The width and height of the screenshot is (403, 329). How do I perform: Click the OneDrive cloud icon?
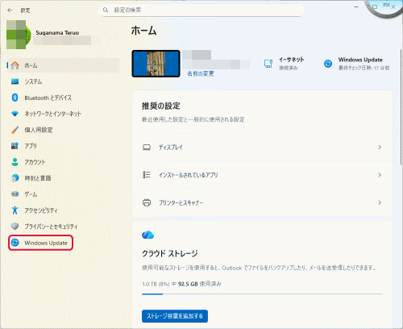tap(147, 235)
